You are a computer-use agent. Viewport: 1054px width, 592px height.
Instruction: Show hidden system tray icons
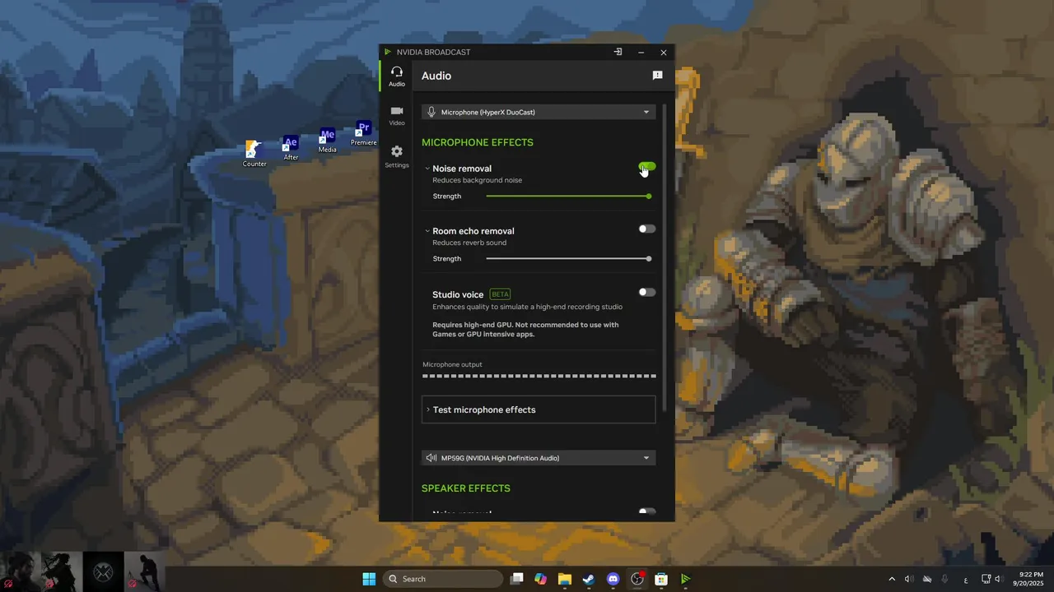point(892,579)
